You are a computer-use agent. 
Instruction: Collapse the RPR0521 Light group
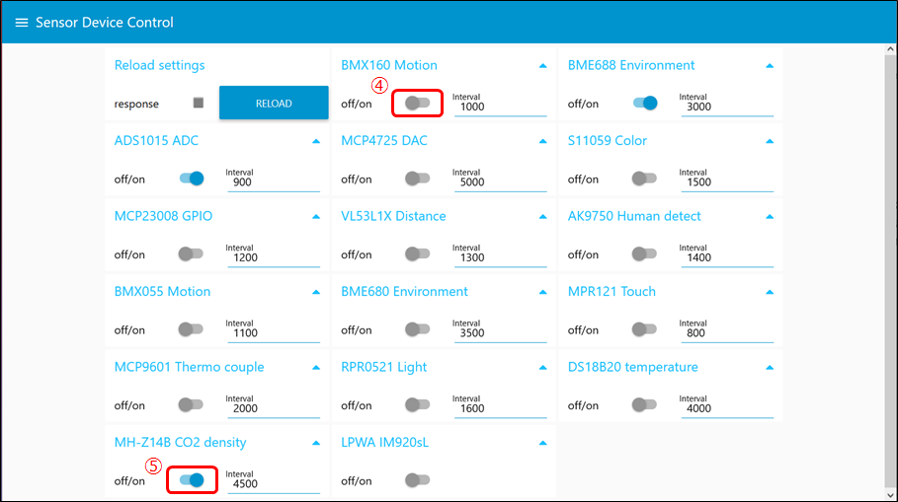(542, 368)
